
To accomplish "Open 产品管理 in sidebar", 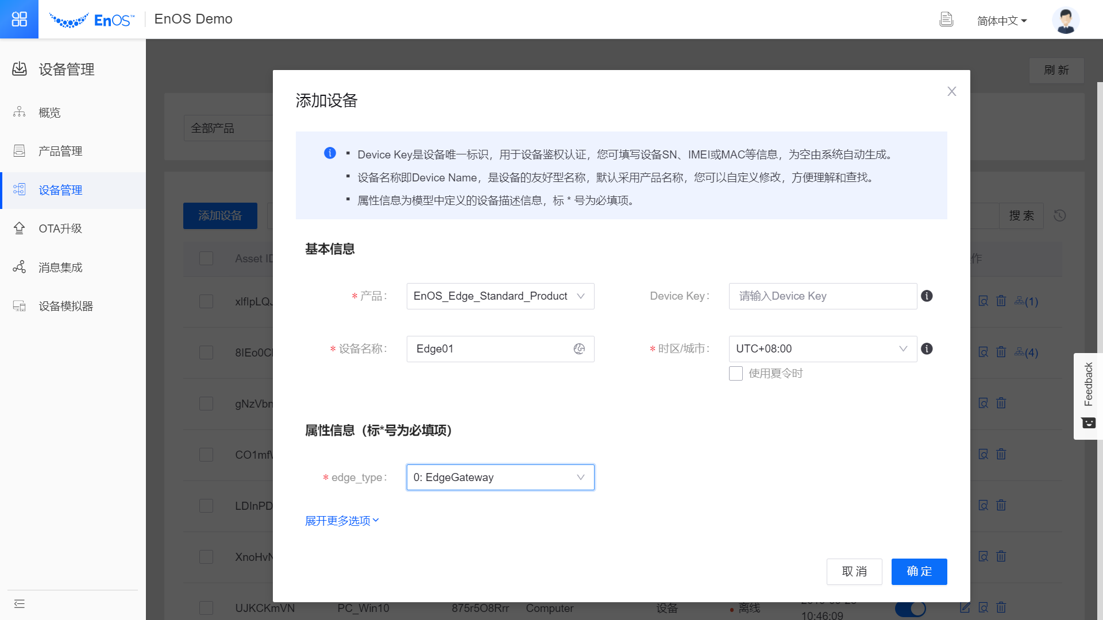I will coord(60,151).
